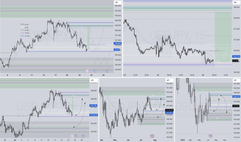
Task: Click STRUCTURE POINT label on the 1h chart
Action: click(x=95, y=45)
